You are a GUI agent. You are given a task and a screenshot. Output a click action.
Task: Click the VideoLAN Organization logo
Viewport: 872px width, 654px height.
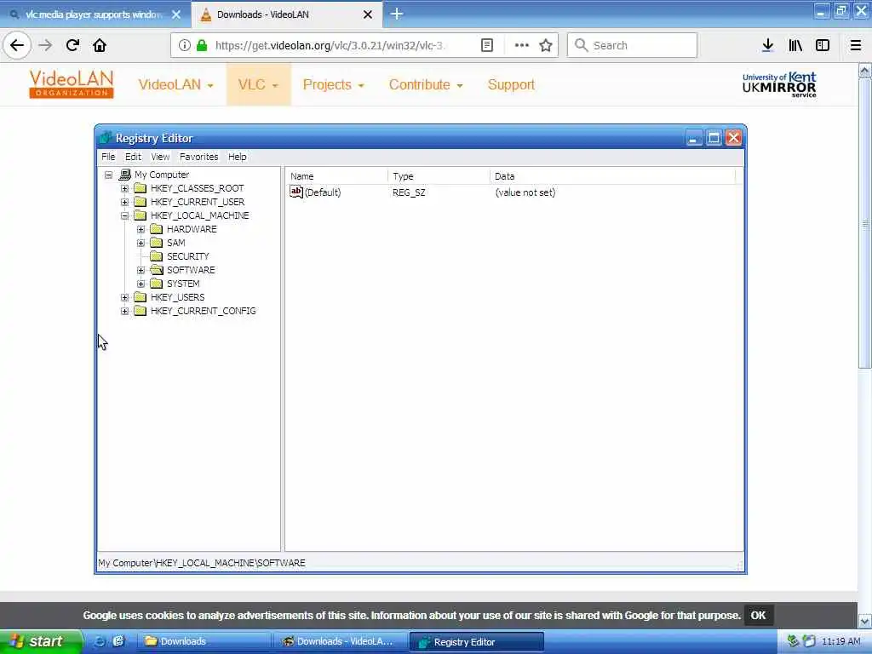click(72, 84)
